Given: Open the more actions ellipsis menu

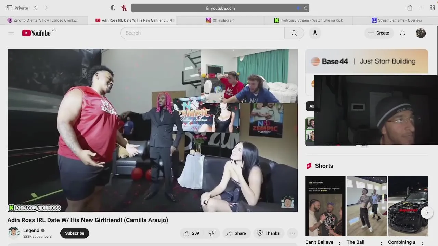Looking at the screenshot, I should coord(292,233).
